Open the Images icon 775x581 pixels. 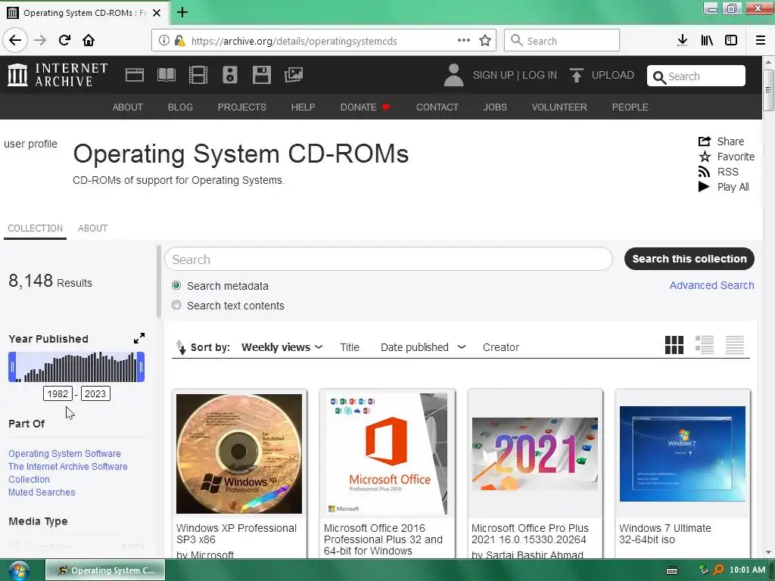click(x=294, y=75)
